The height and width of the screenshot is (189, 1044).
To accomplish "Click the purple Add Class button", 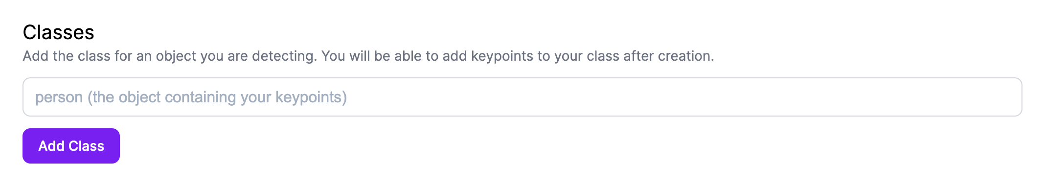I will [71, 146].
